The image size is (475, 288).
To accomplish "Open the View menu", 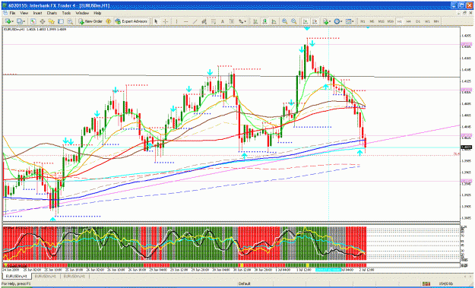I will 24,14.
